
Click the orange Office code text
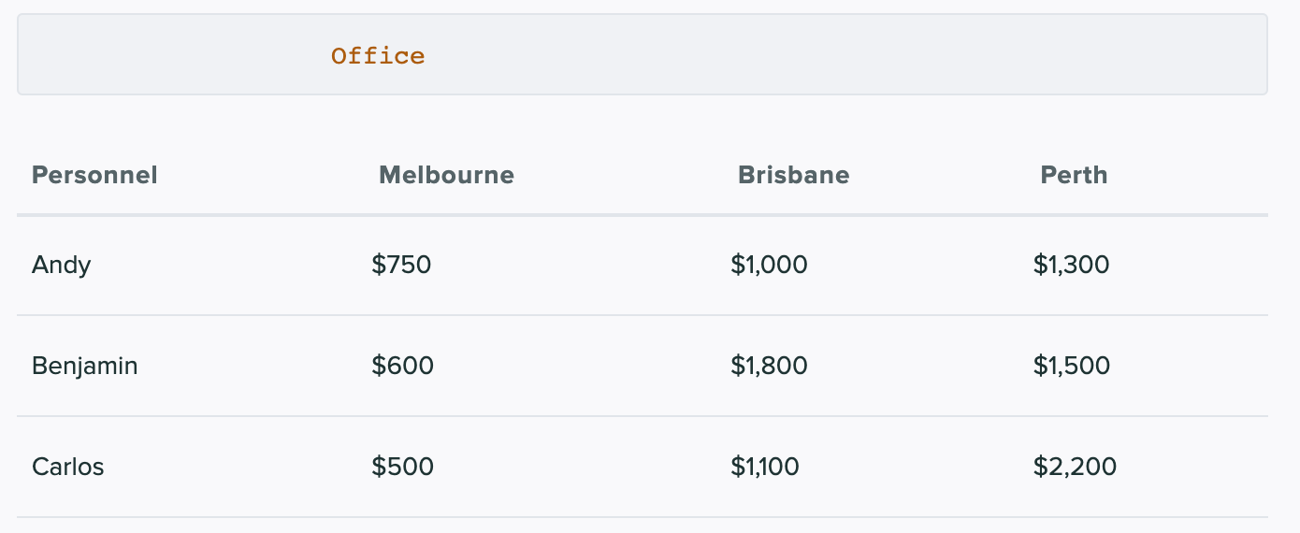pyautogui.click(x=378, y=56)
